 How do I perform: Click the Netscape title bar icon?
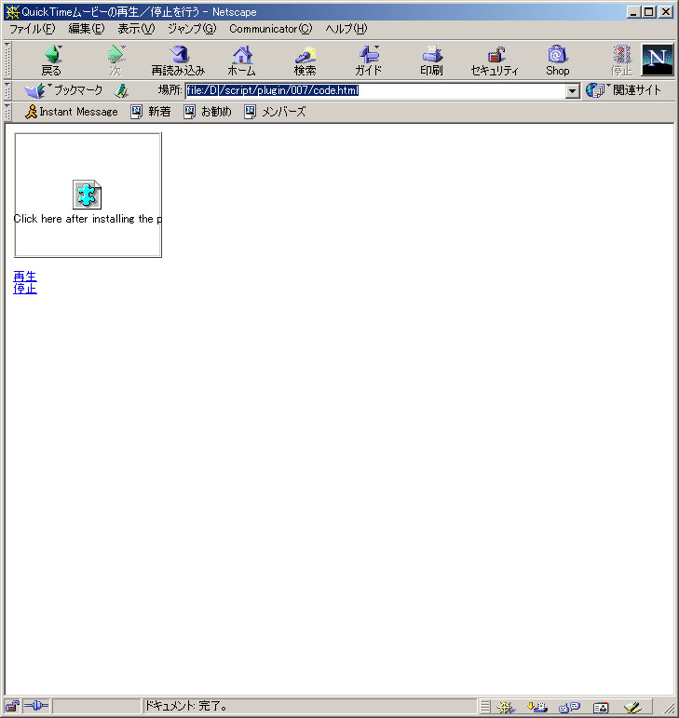pos(12,12)
